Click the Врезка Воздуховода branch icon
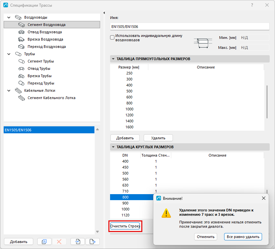Screen dimensions: 275x249 [x=21, y=40]
